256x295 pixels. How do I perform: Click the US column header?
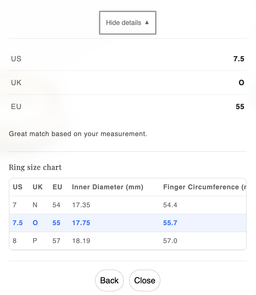[x=18, y=187]
